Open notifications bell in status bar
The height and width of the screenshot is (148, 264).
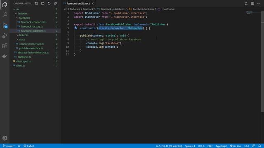click(x=259, y=146)
